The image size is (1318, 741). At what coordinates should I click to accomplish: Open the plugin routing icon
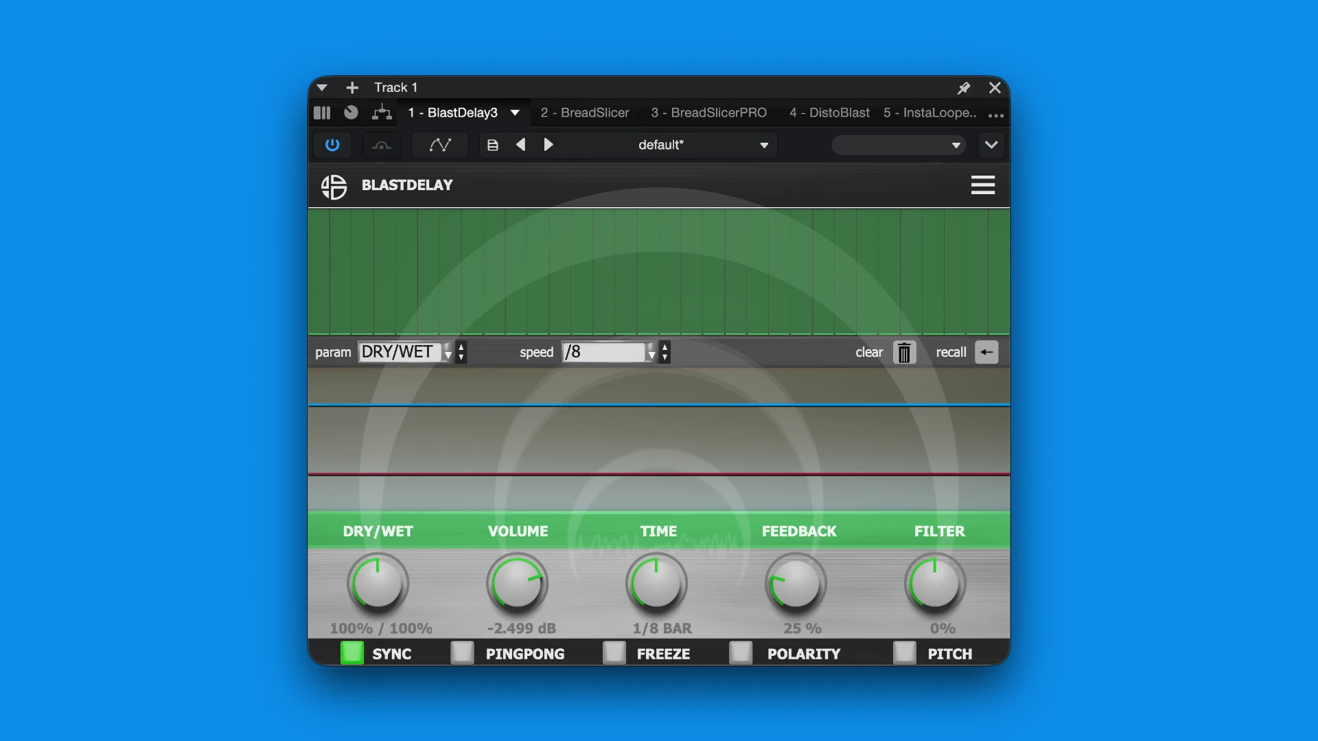click(382, 113)
